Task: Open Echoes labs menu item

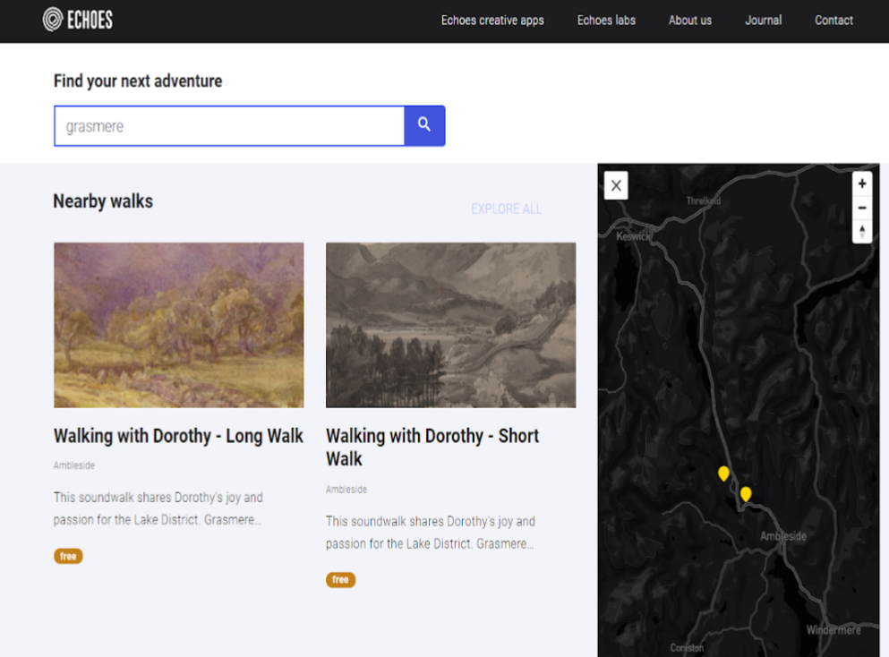Action: [x=606, y=21]
